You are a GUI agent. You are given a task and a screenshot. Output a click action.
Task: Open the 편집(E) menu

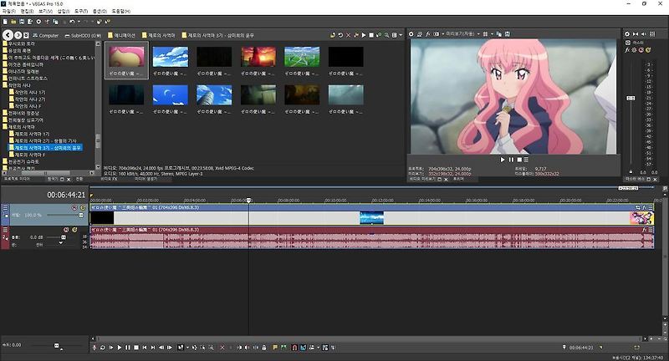pyautogui.click(x=27, y=11)
